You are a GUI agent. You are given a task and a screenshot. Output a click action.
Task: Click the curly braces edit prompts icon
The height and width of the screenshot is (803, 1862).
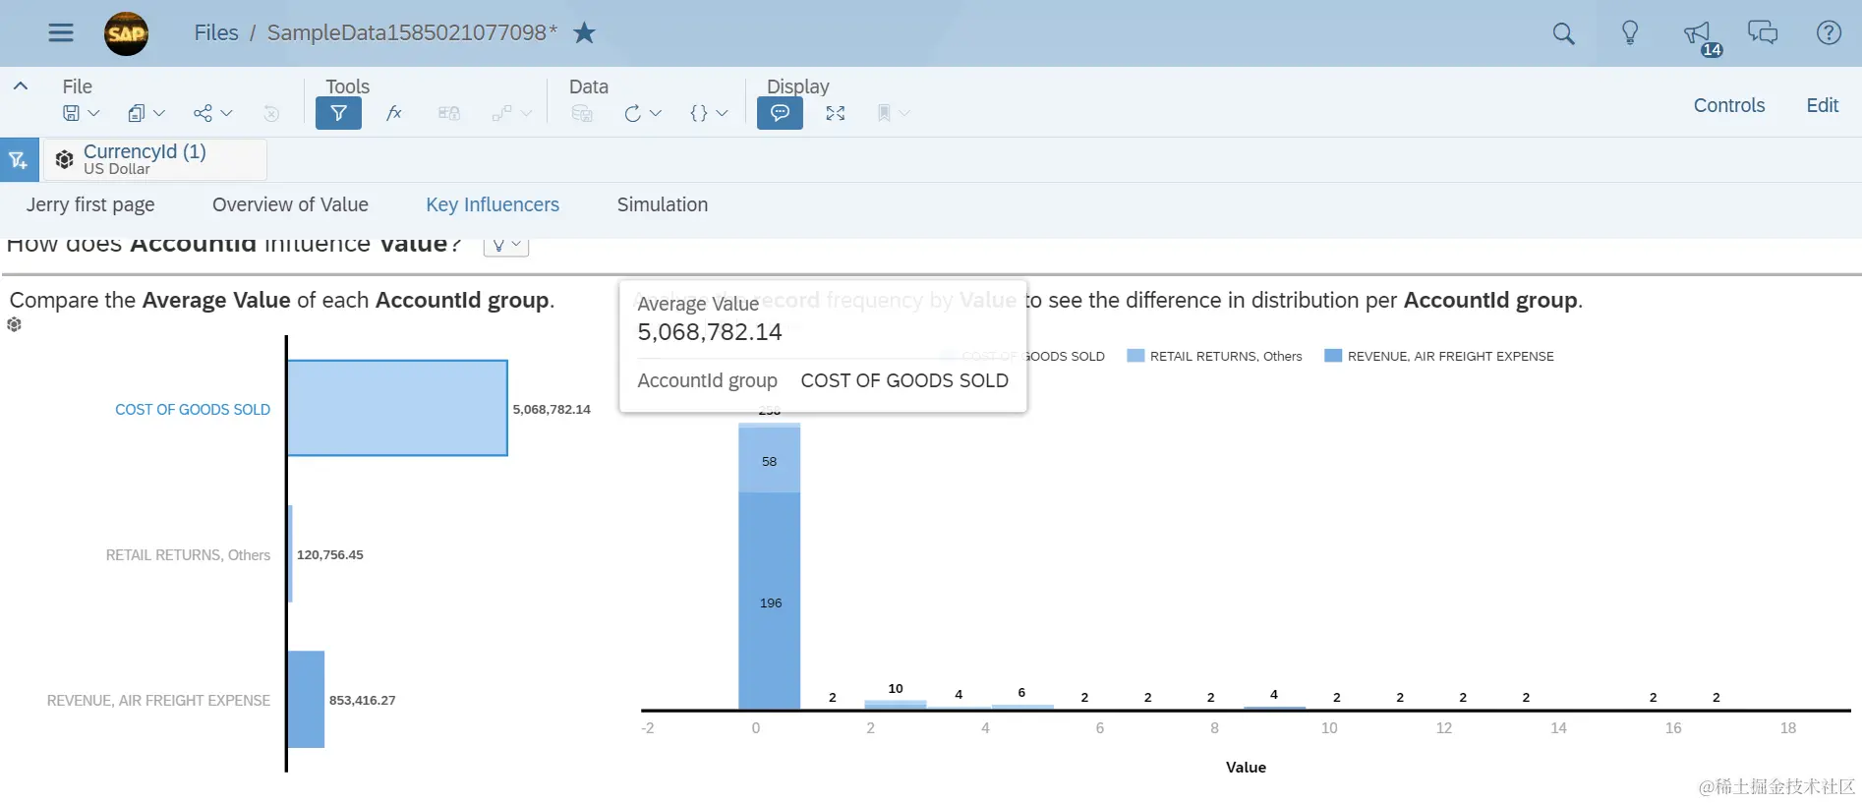[x=699, y=113]
